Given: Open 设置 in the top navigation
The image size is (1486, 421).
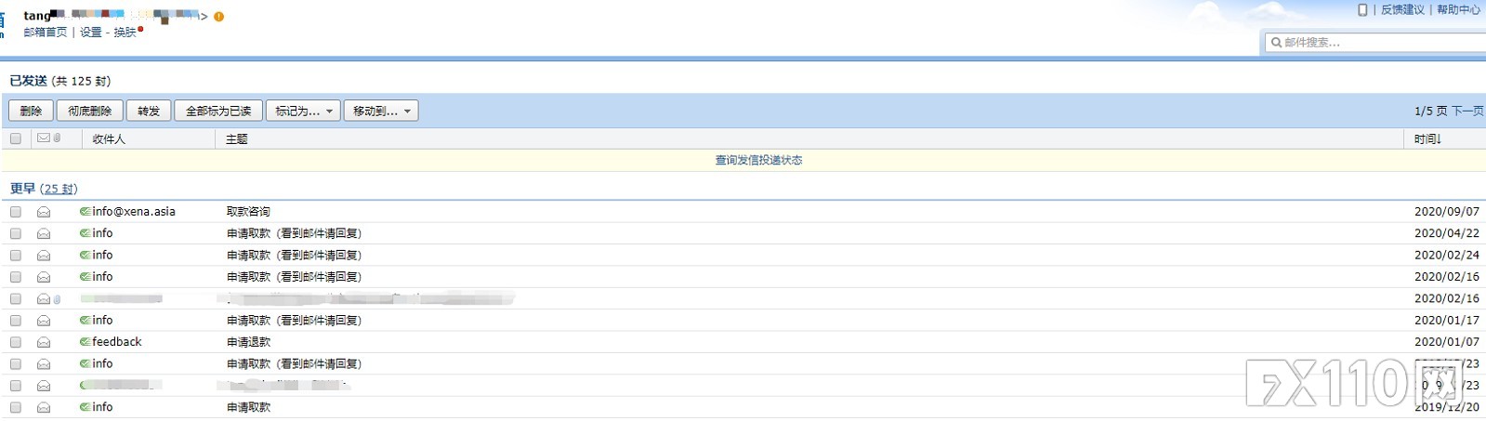Looking at the screenshot, I should 90,33.
